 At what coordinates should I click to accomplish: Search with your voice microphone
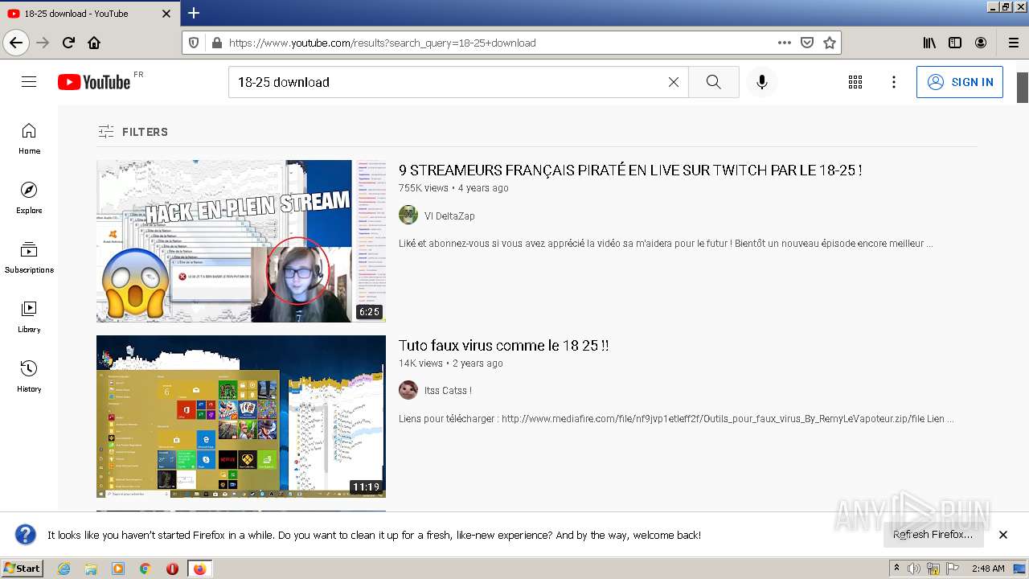tap(762, 82)
